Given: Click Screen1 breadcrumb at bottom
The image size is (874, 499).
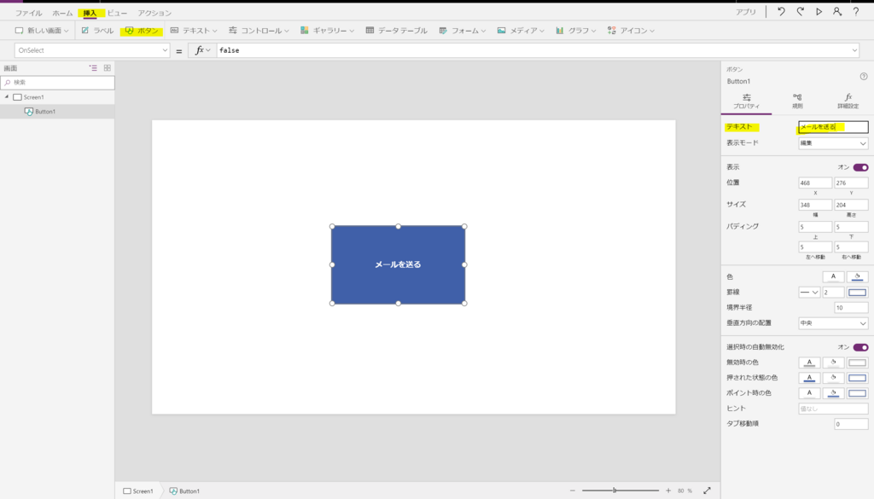Looking at the screenshot, I should pos(138,491).
